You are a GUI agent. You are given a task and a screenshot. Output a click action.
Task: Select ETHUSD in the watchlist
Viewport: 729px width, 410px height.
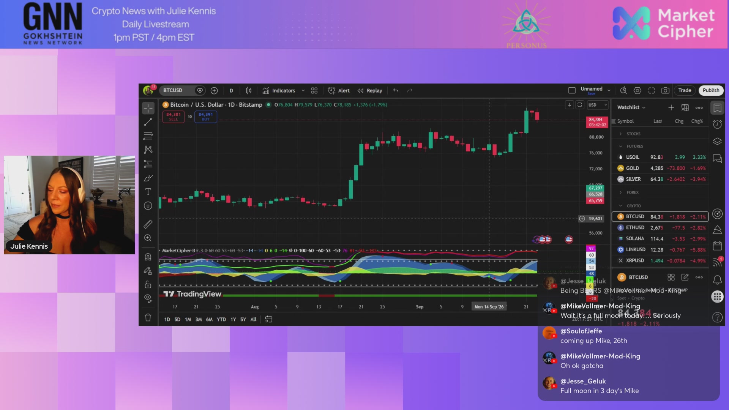(x=660, y=227)
